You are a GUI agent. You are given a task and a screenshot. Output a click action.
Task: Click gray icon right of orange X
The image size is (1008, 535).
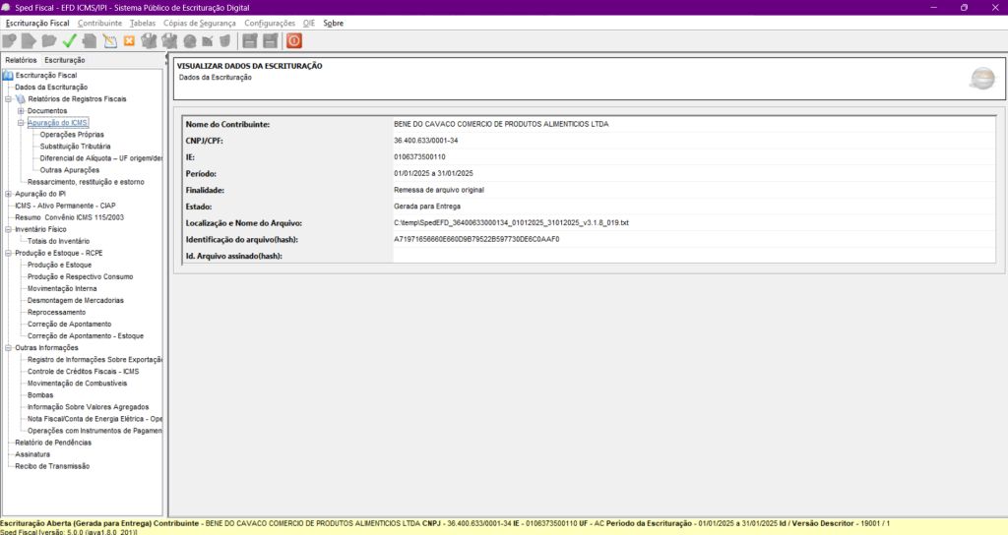click(150, 41)
